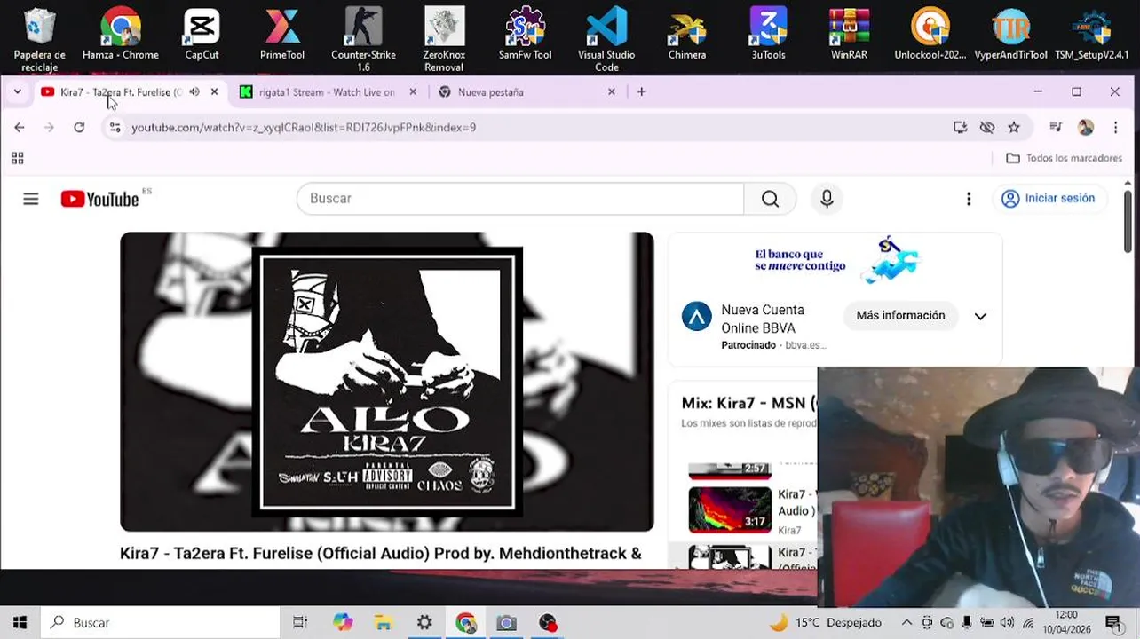Open the Papelera de reciclaje desktop icon
The image size is (1140, 639).
click(39, 39)
